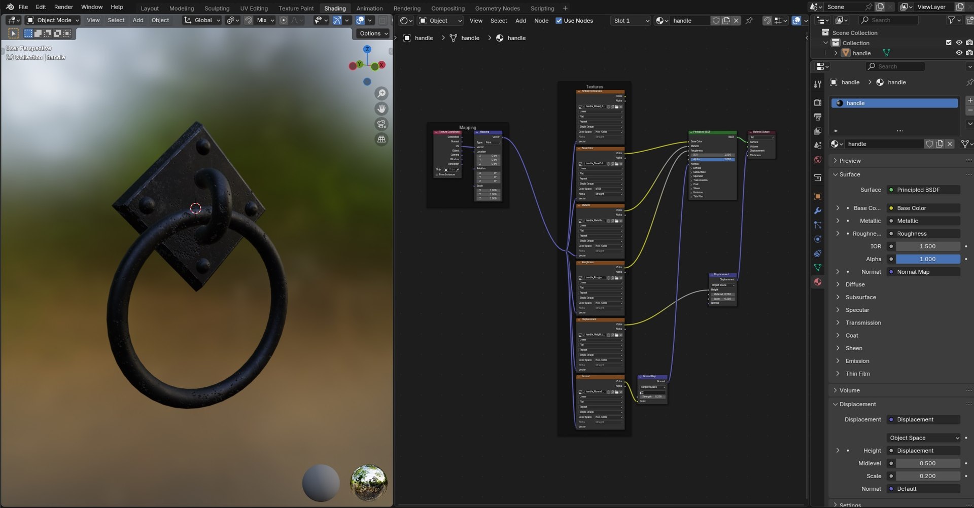Image resolution: width=974 pixels, height=508 pixels.
Task: Click the blue Z axis gizmo ball
Action: click(x=367, y=49)
